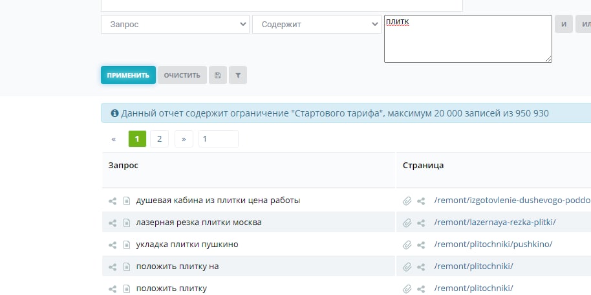The height and width of the screenshot is (295, 591).
Task: Click the page number input field
Action: coord(219,139)
